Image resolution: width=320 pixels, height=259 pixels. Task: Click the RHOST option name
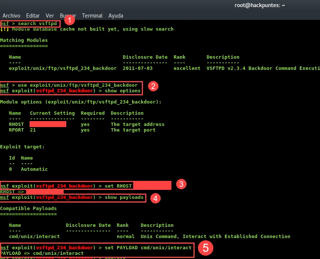click(16, 124)
